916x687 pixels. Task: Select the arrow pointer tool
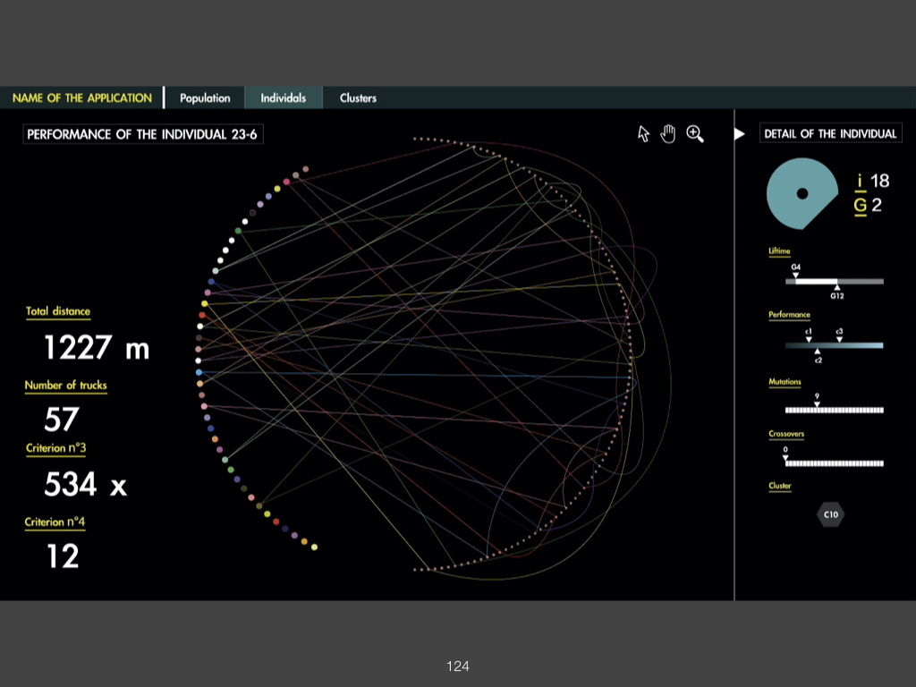[643, 134]
